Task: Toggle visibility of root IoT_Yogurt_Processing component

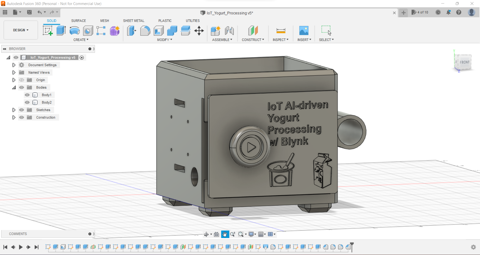Action: point(16,57)
